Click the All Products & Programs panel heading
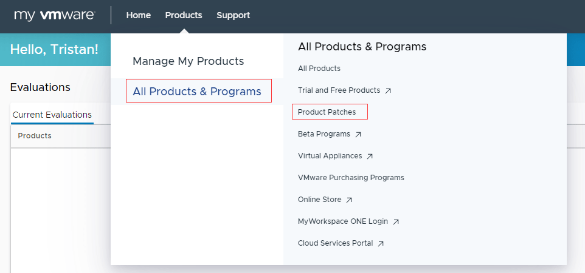The height and width of the screenshot is (273, 585). 362,47
